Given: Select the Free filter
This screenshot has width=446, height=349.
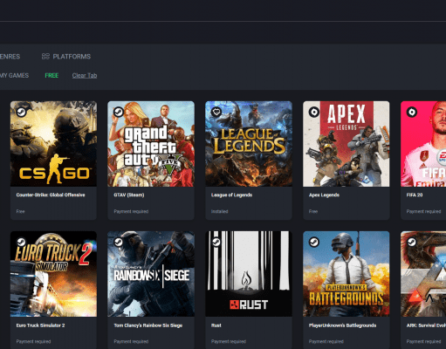Looking at the screenshot, I should coord(51,75).
